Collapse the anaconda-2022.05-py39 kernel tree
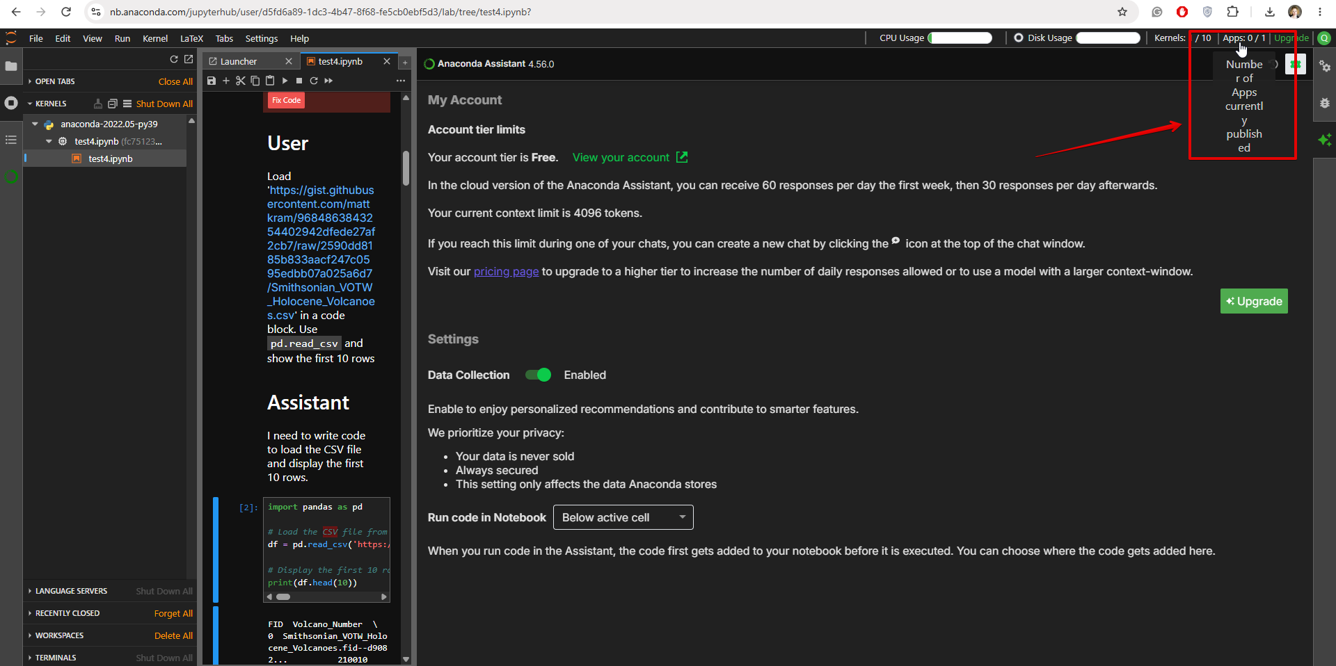The image size is (1336, 666). click(x=35, y=124)
